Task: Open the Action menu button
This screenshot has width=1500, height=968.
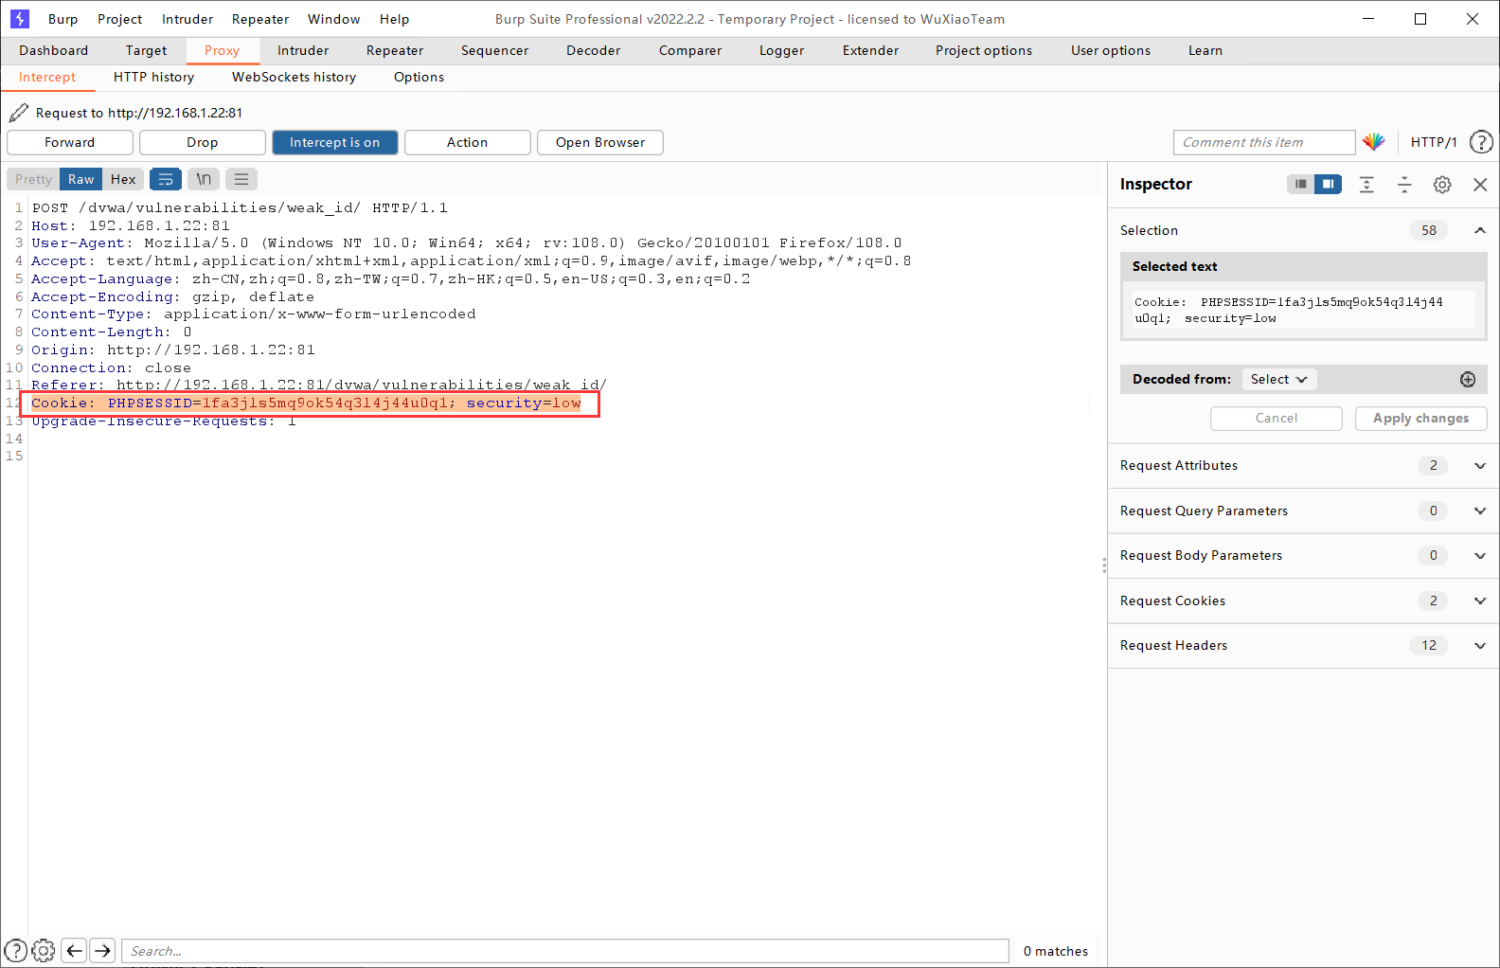Action: pos(468,142)
